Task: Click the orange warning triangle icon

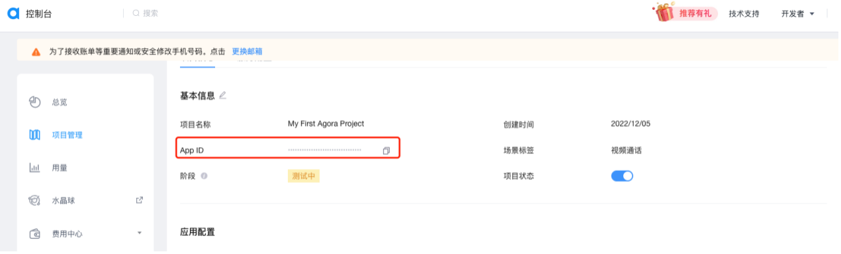Action: pyautogui.click(x=36, y=51)
